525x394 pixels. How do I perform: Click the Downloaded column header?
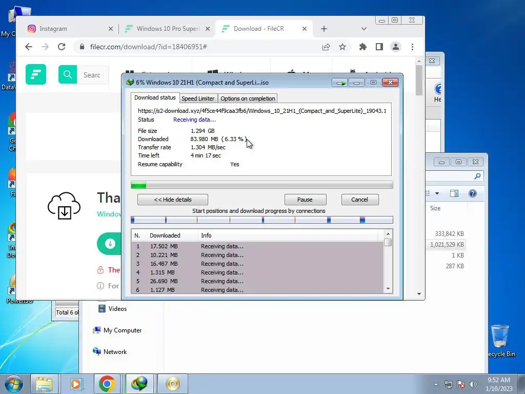(x=172, y=235)
